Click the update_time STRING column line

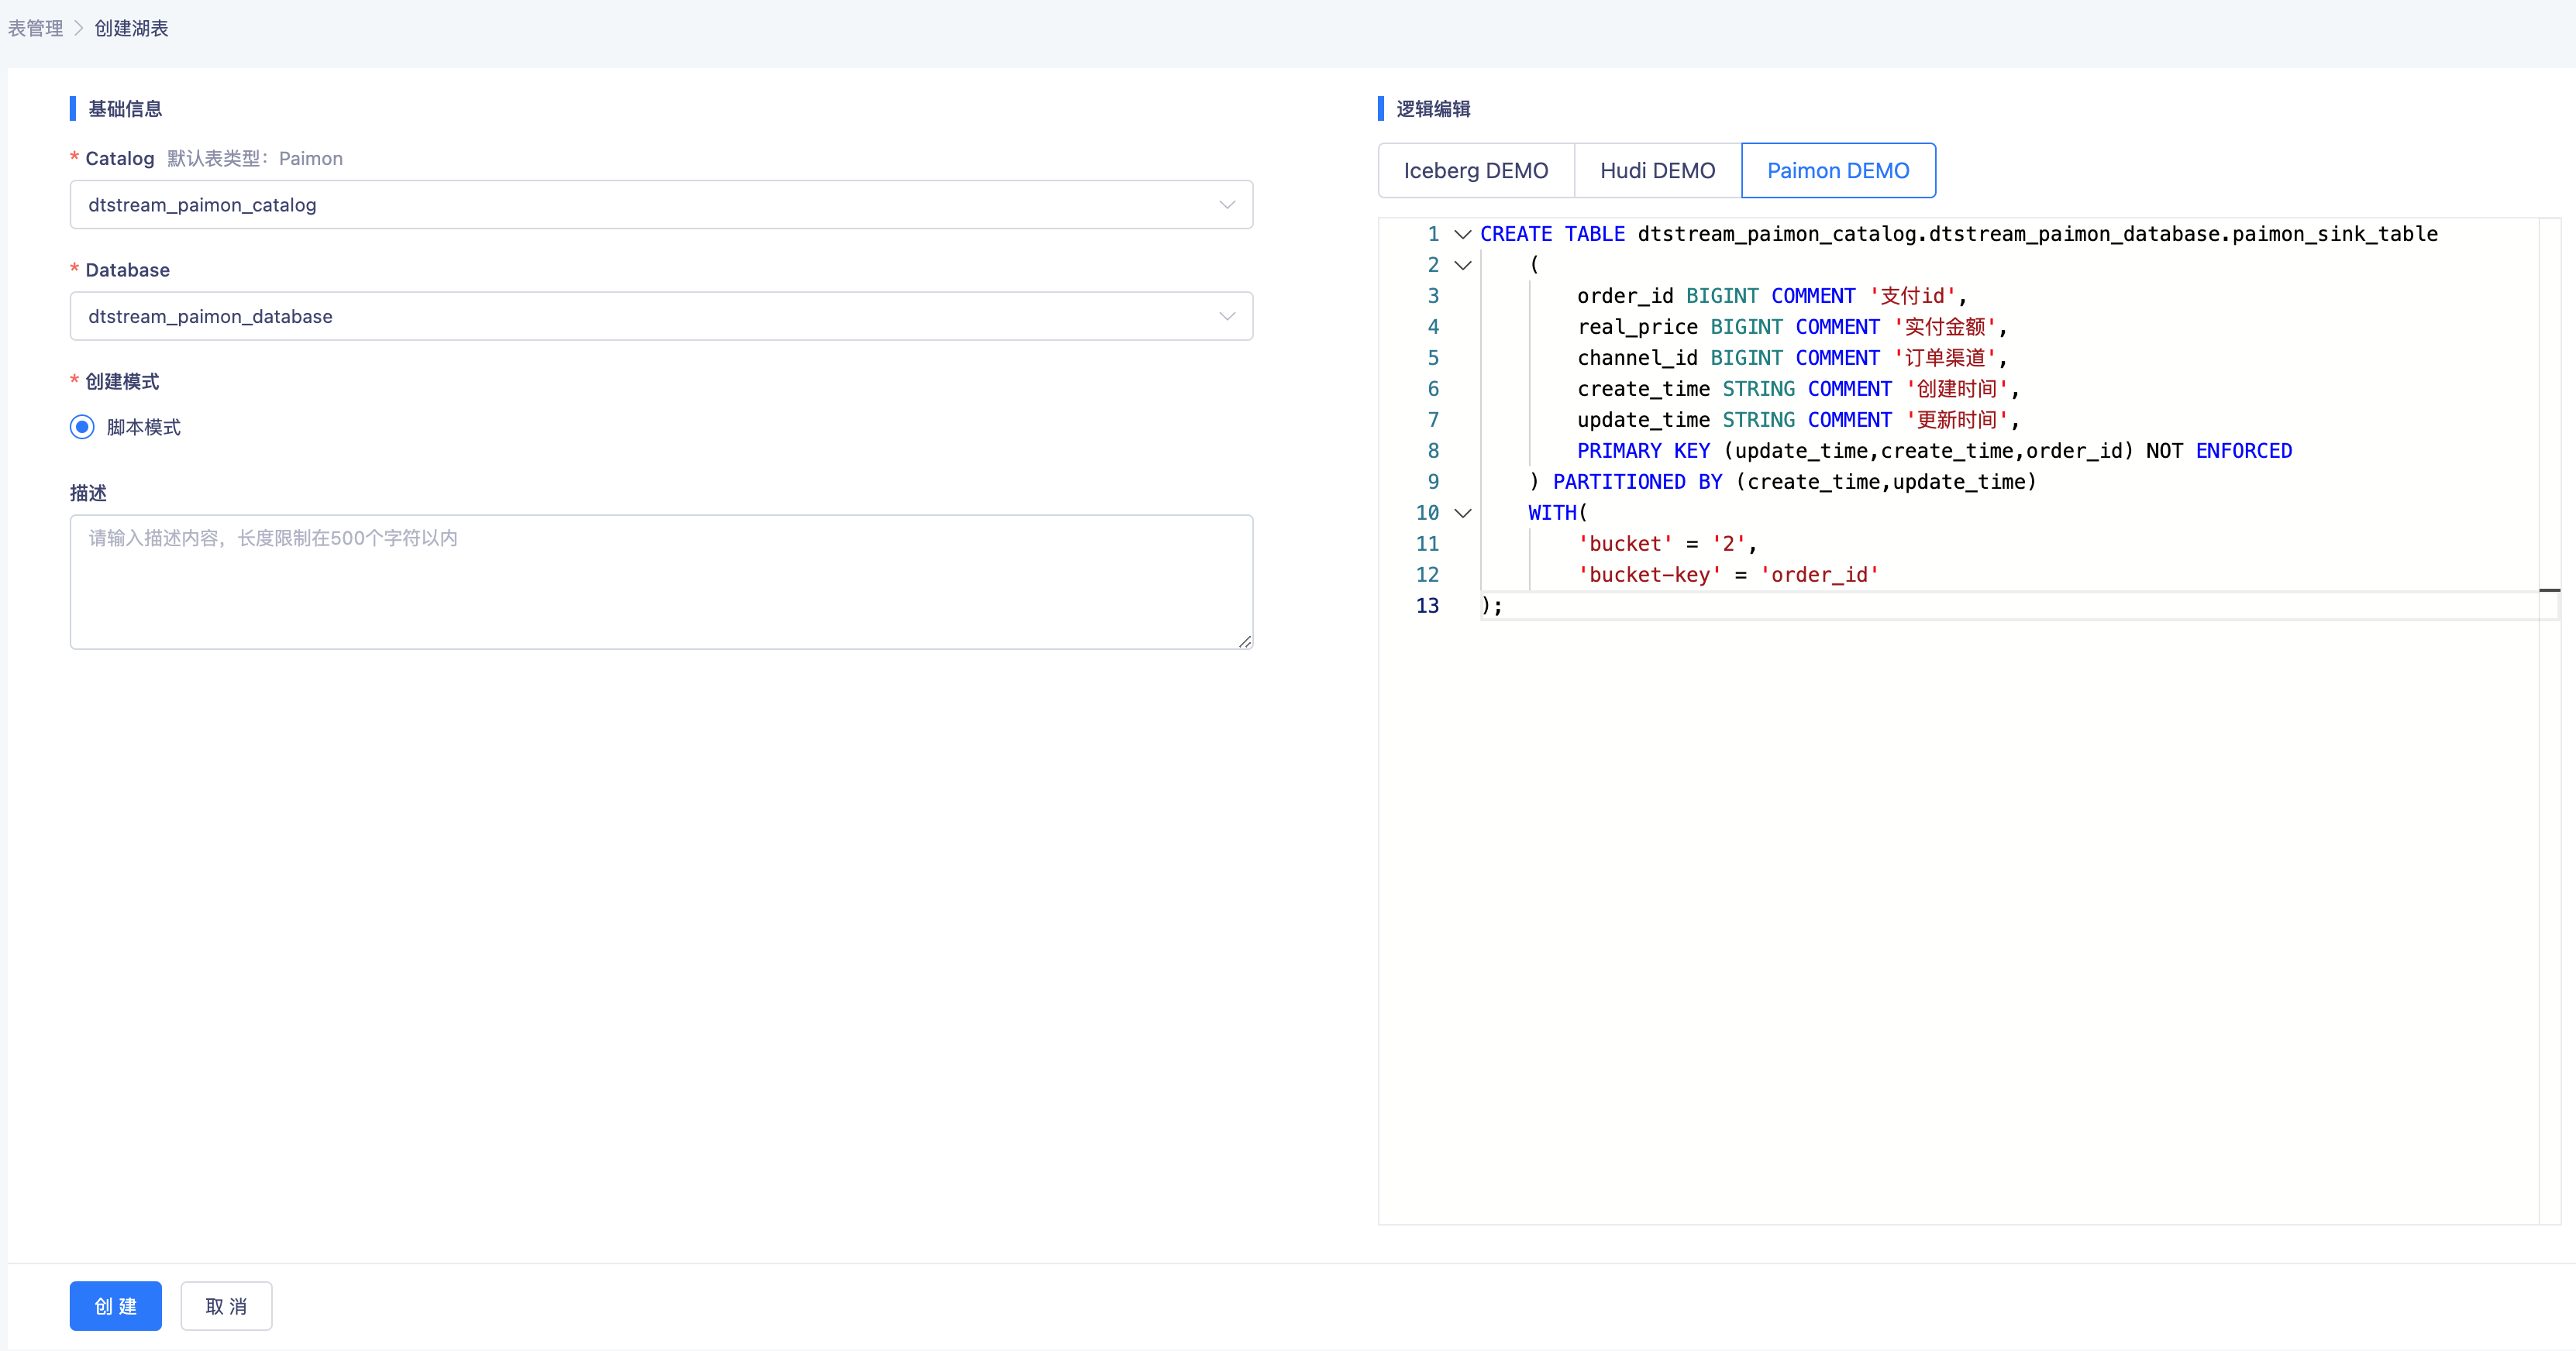click(x=1798, y=420)
